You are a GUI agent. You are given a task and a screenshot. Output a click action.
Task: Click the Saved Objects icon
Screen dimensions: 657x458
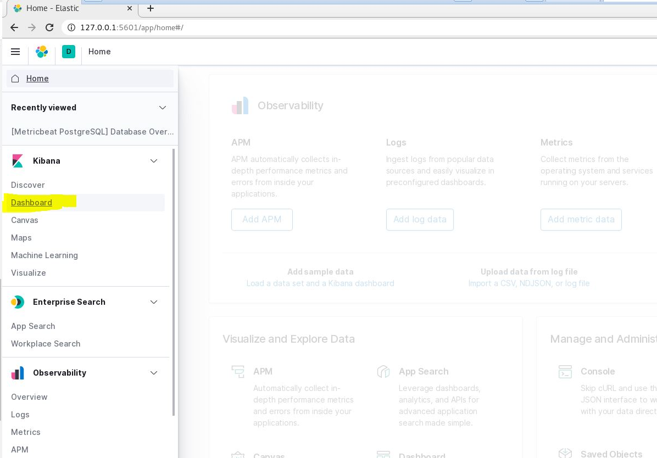[565, 453]
